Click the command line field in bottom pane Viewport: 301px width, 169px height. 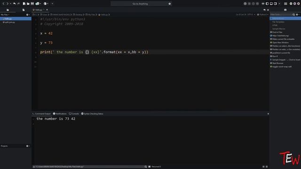(88, 167)
